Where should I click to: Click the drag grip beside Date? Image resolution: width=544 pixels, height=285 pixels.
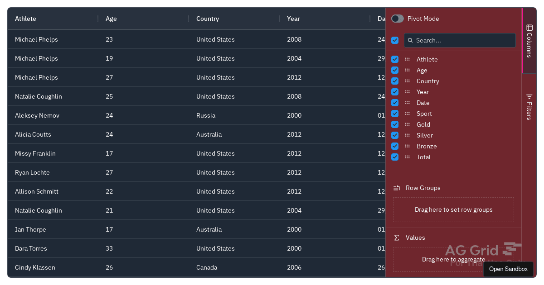point(408,103)
